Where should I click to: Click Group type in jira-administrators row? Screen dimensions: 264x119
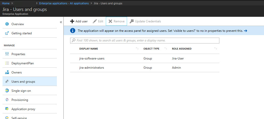(148, 68)
